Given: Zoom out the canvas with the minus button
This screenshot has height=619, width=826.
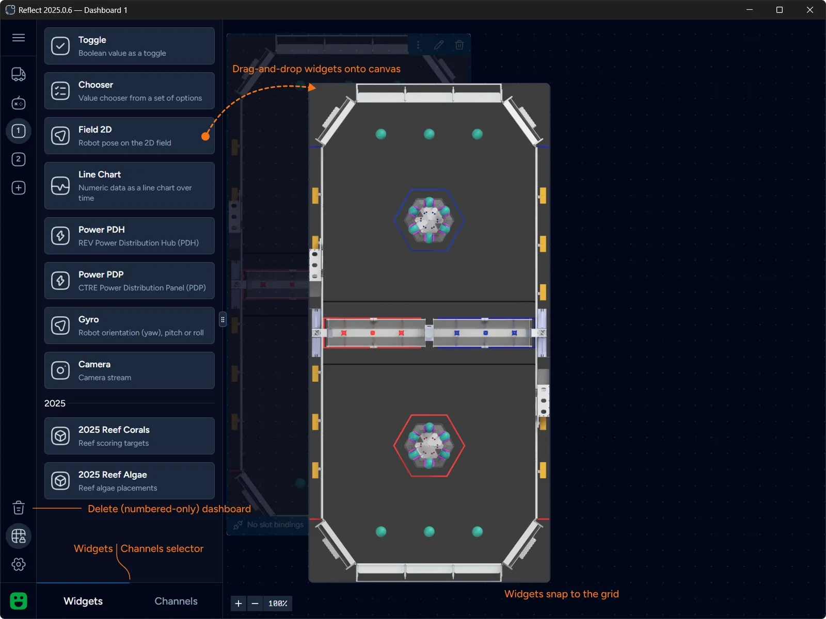Looking at the screenshot, I should point(255,603).
